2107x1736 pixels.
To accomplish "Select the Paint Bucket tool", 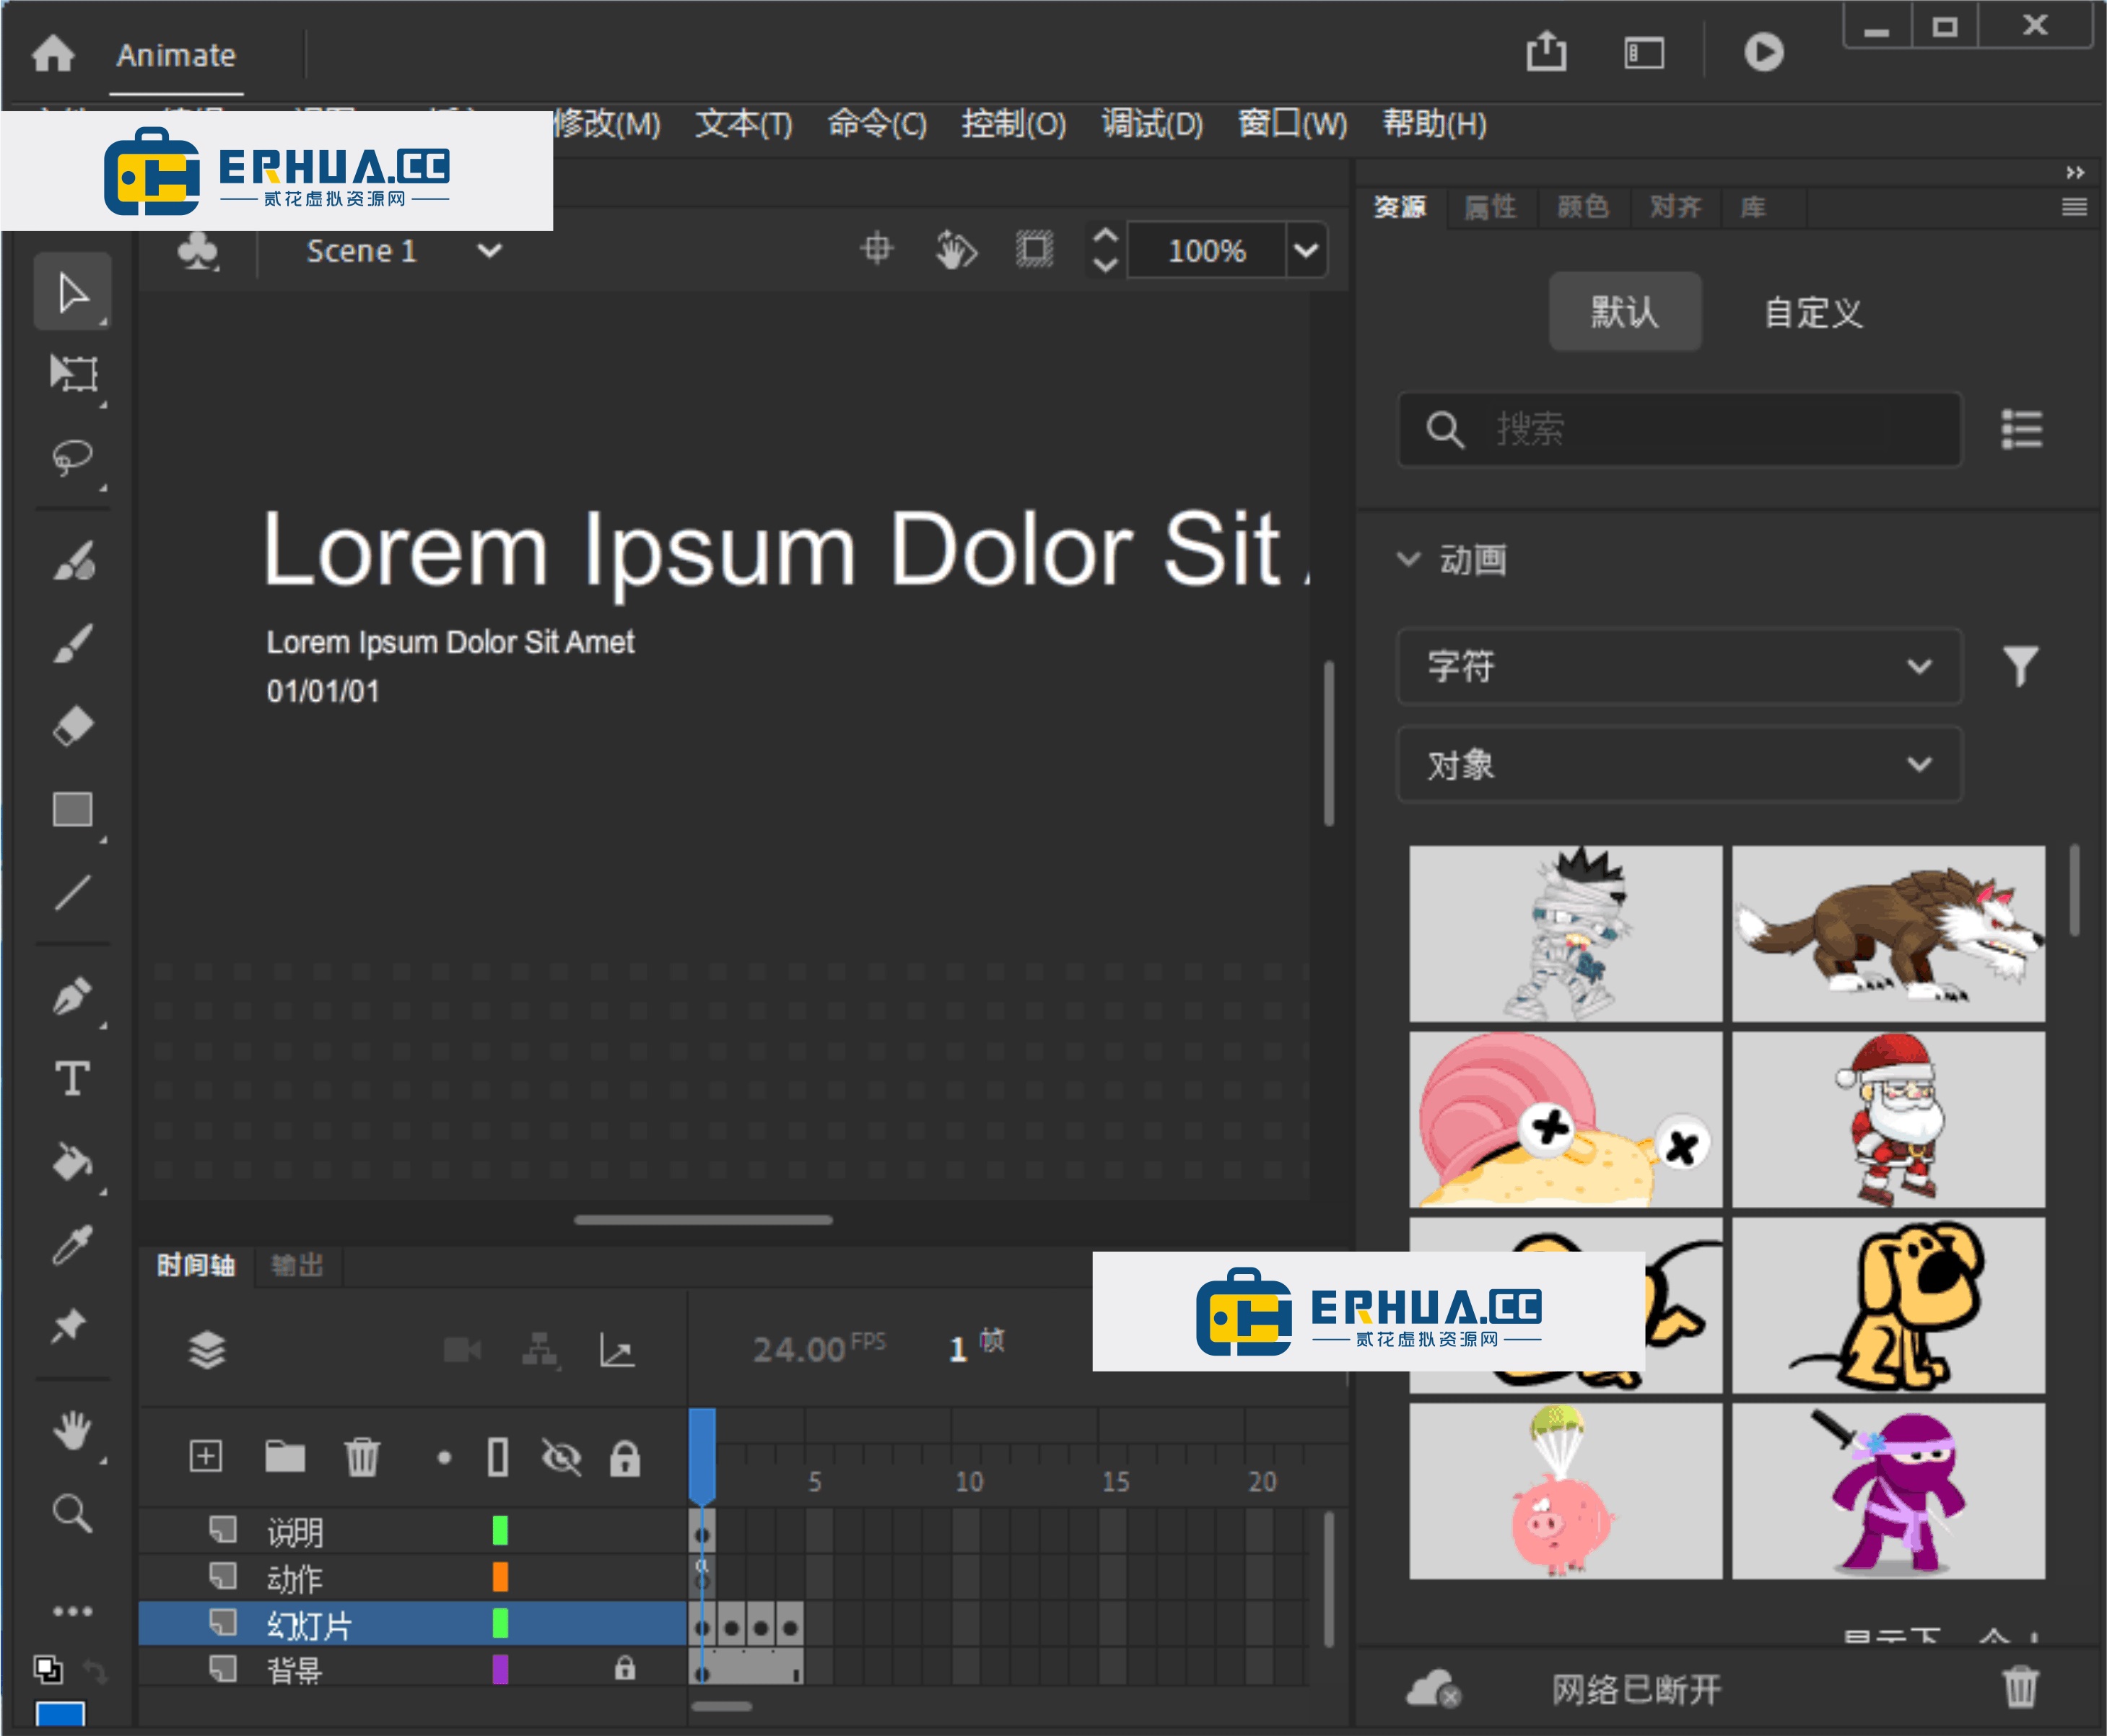I will pyautogui.click(x=72, y=1161).
